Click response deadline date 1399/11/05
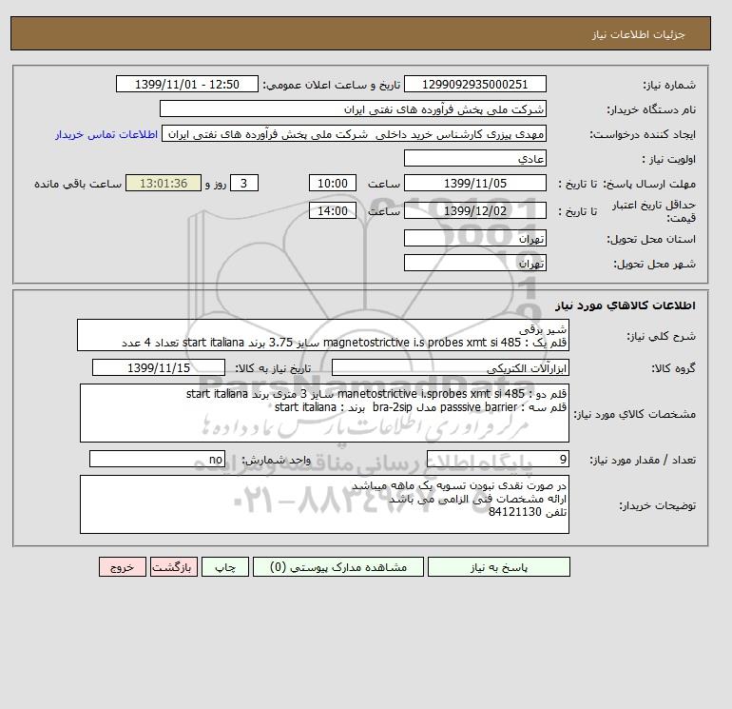Screen dimensions: 732x709 (474, 184)
